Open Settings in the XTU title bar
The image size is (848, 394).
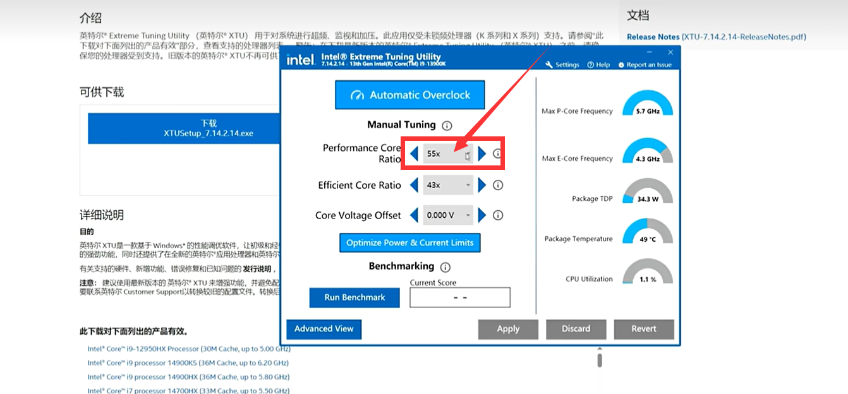coord(562,65)
